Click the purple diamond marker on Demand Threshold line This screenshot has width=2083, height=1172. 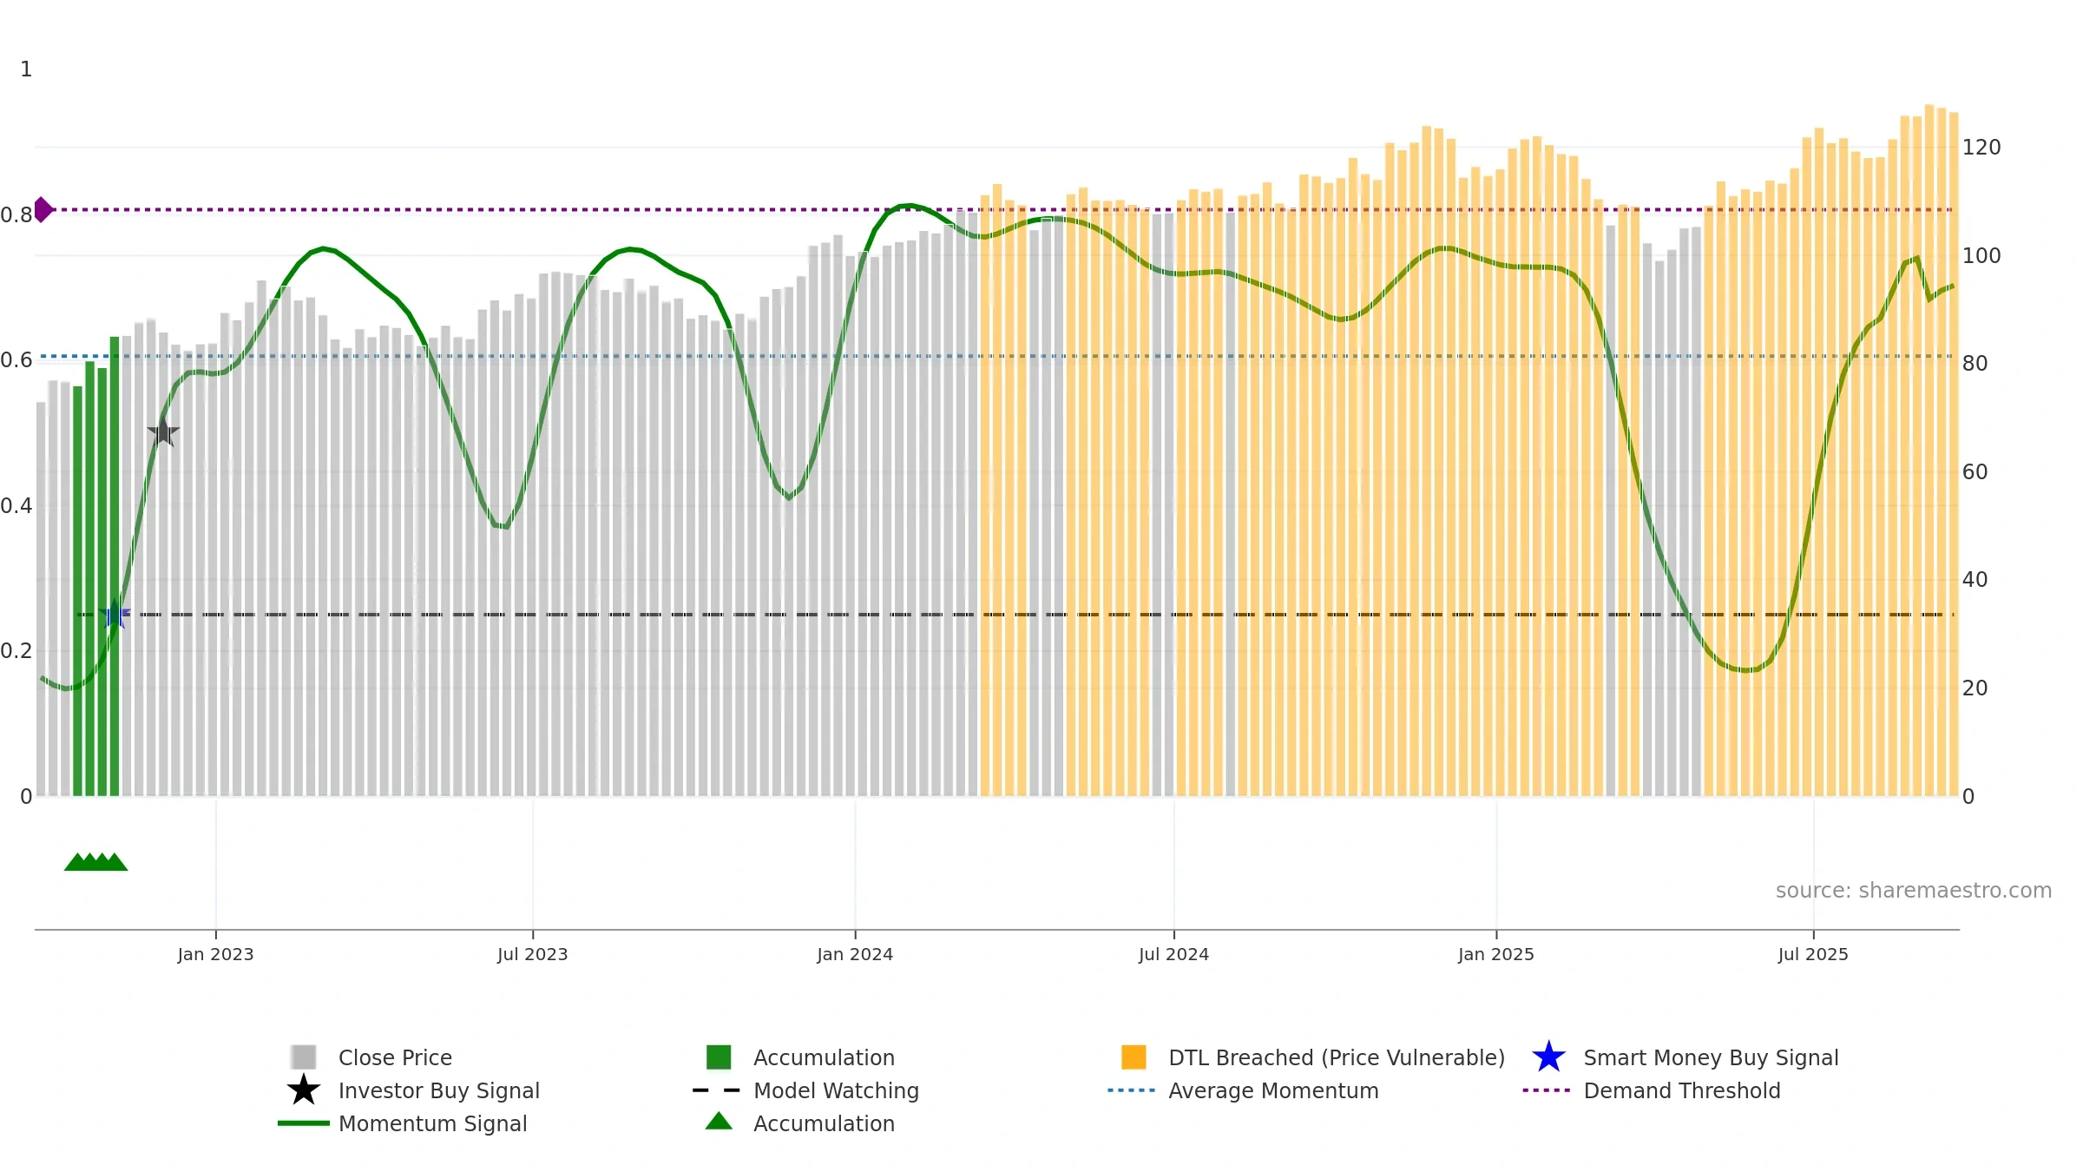[x=43, y=209]
